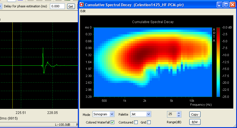Viewport: 237px width, 128px height.
Task: Open the Palette dropdown showing Jet
Action: (x=148, y=114)
